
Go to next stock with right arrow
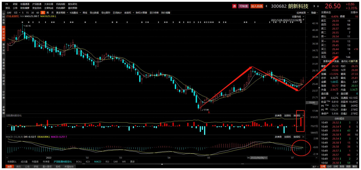tap(314, 6)
